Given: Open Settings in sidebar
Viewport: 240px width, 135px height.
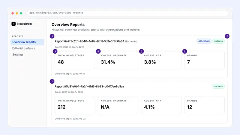Looking at the screenshot, I should point(18,54).
